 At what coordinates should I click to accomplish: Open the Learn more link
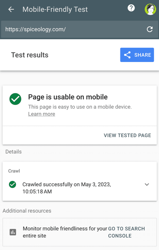[x=41, y=114]
